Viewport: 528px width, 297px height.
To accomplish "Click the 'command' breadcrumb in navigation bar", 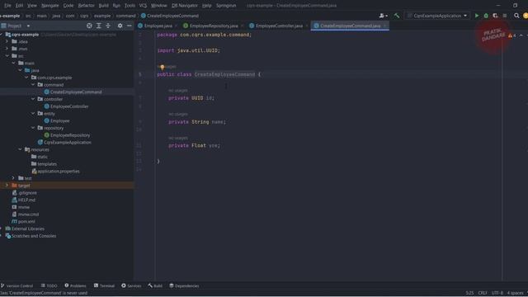I will point(125,16).
